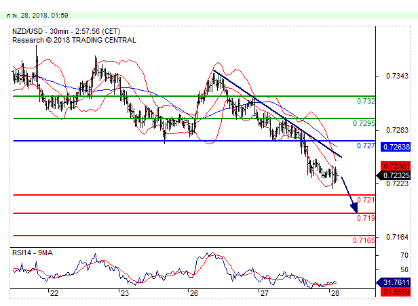Click the RSI moving average tag 31.5559

click(396, 292)
